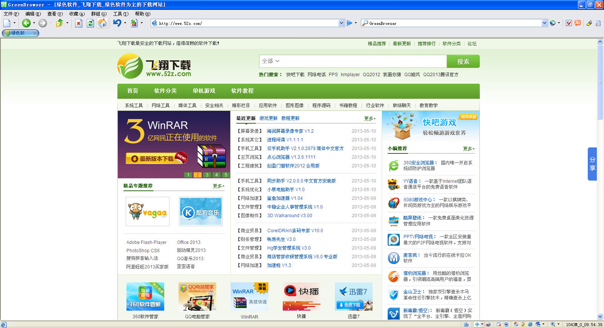604x328 pixels.
Task: Expand the 全部 search category dropdown
Action: click(271, 61)
